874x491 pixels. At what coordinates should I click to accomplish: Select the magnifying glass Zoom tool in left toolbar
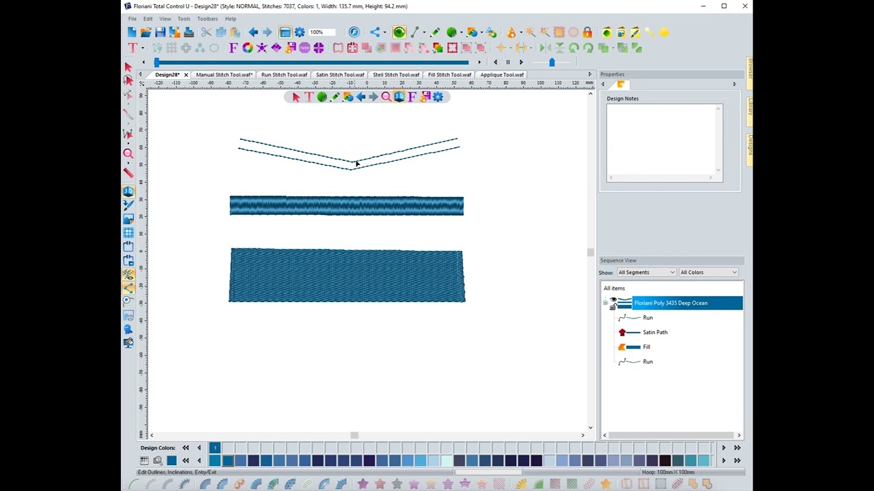[128, 154]
